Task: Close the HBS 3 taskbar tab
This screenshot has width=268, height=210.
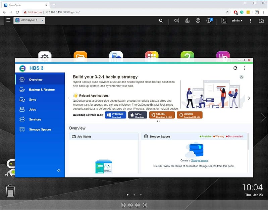Action: pyautogui.click(x=42, y=20)
